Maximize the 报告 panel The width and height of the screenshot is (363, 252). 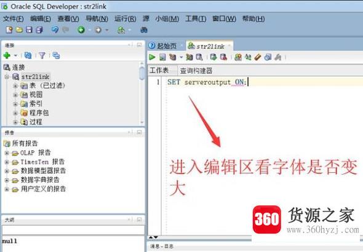tap(139, 132)
